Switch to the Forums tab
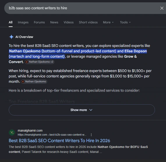The width and height of the screenshot is (166, 162). click(x=39, y=22)
